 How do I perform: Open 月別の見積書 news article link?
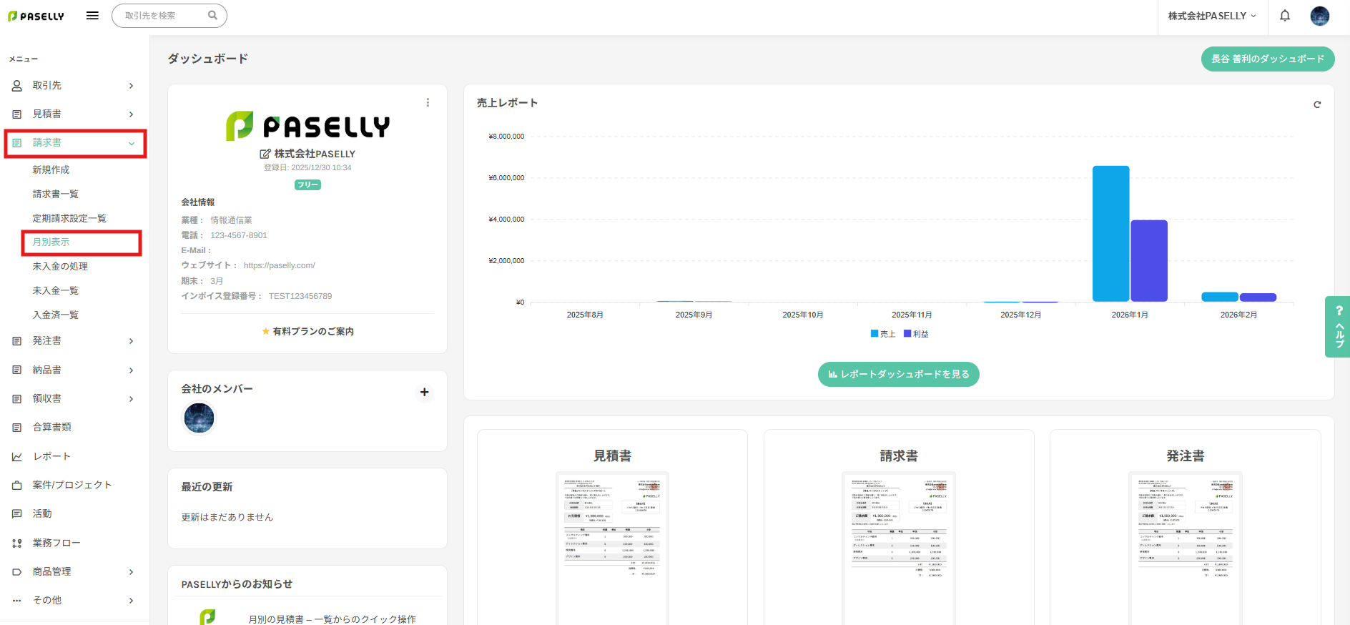coord(332,619)
